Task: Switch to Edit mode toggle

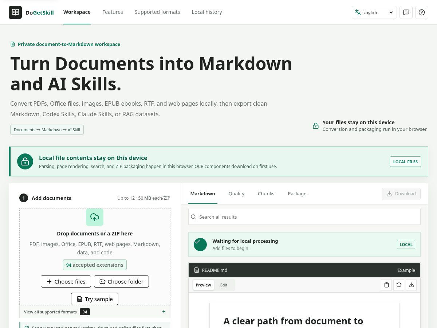Action: tap(224, 285)
